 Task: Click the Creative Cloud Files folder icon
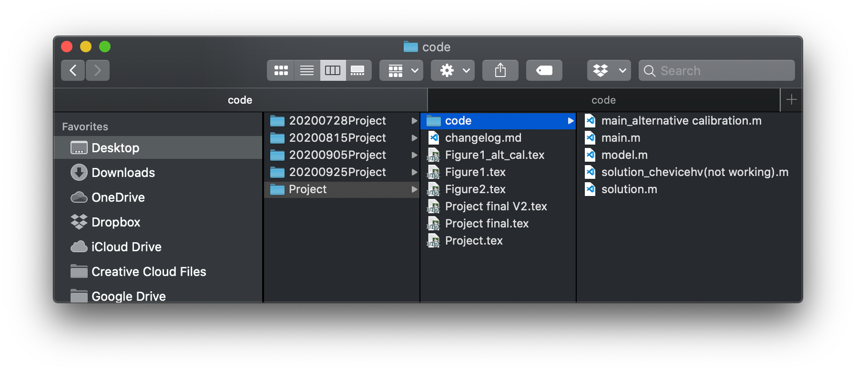[79, 271]
